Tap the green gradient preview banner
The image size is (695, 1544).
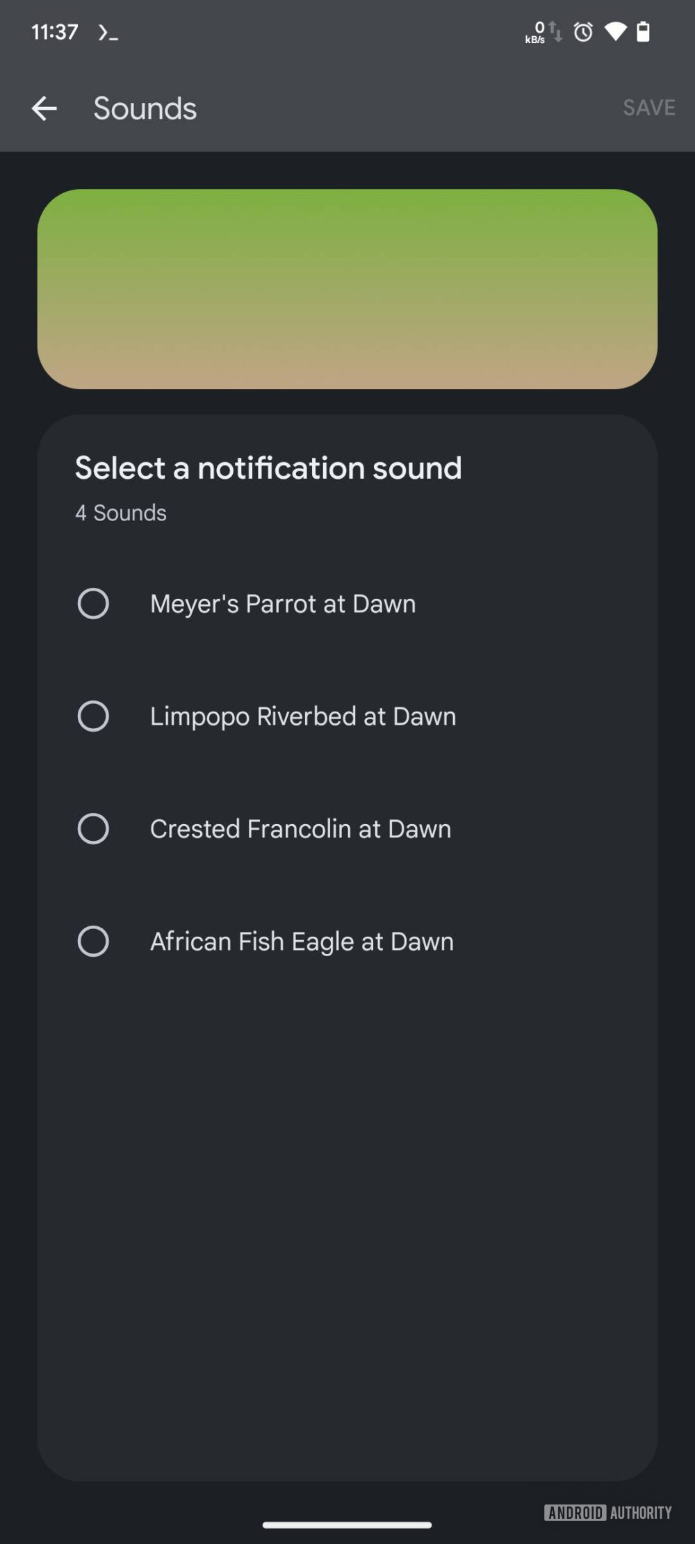coord(347,288)
